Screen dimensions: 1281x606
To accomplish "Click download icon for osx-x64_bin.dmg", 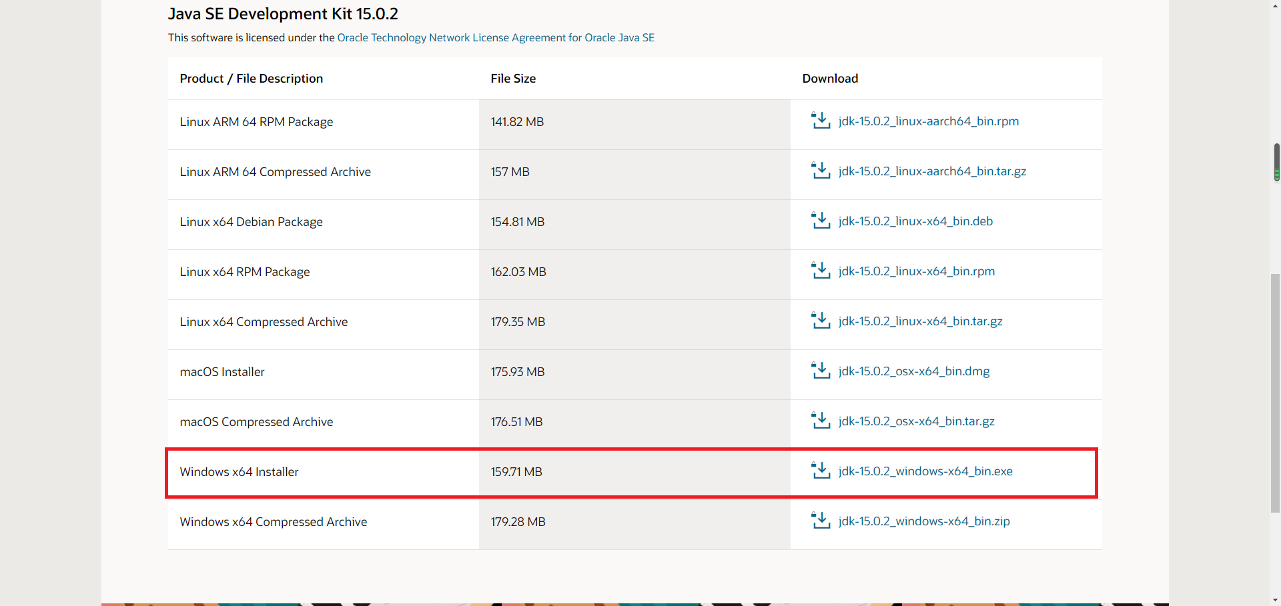I will 821,371.
